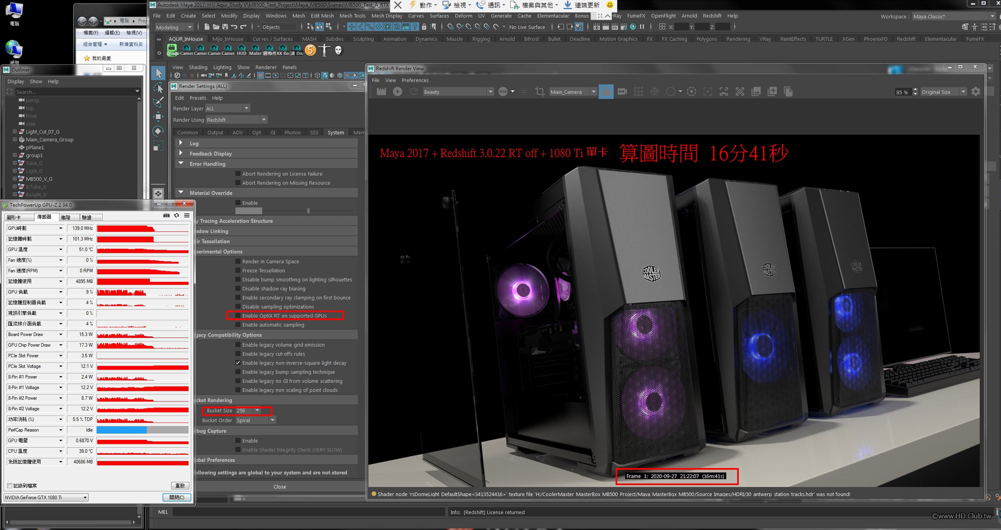Click the Close button in Render Settings
Image resolution: width=1001 pixels, height=530 pixels.
pyautogui.click(x=280, y=487)
